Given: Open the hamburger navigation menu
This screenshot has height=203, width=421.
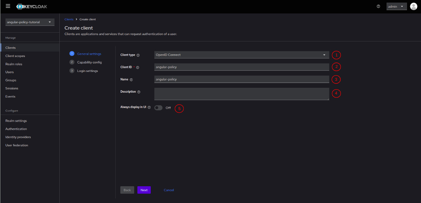Looking at the screenshot, I should [8, 6].
